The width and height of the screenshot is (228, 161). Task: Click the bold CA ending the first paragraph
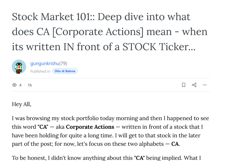point(175,144)
